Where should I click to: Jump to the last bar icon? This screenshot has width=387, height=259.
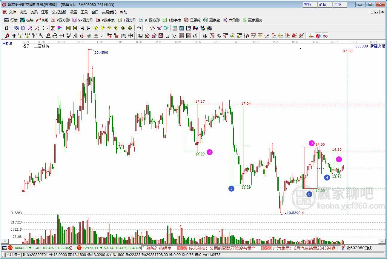click(75, 28)
